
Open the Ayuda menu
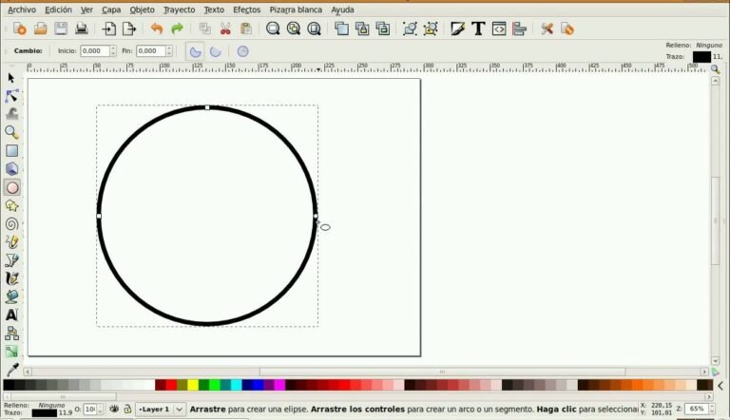pyautogui.click(x=342, y=10)
